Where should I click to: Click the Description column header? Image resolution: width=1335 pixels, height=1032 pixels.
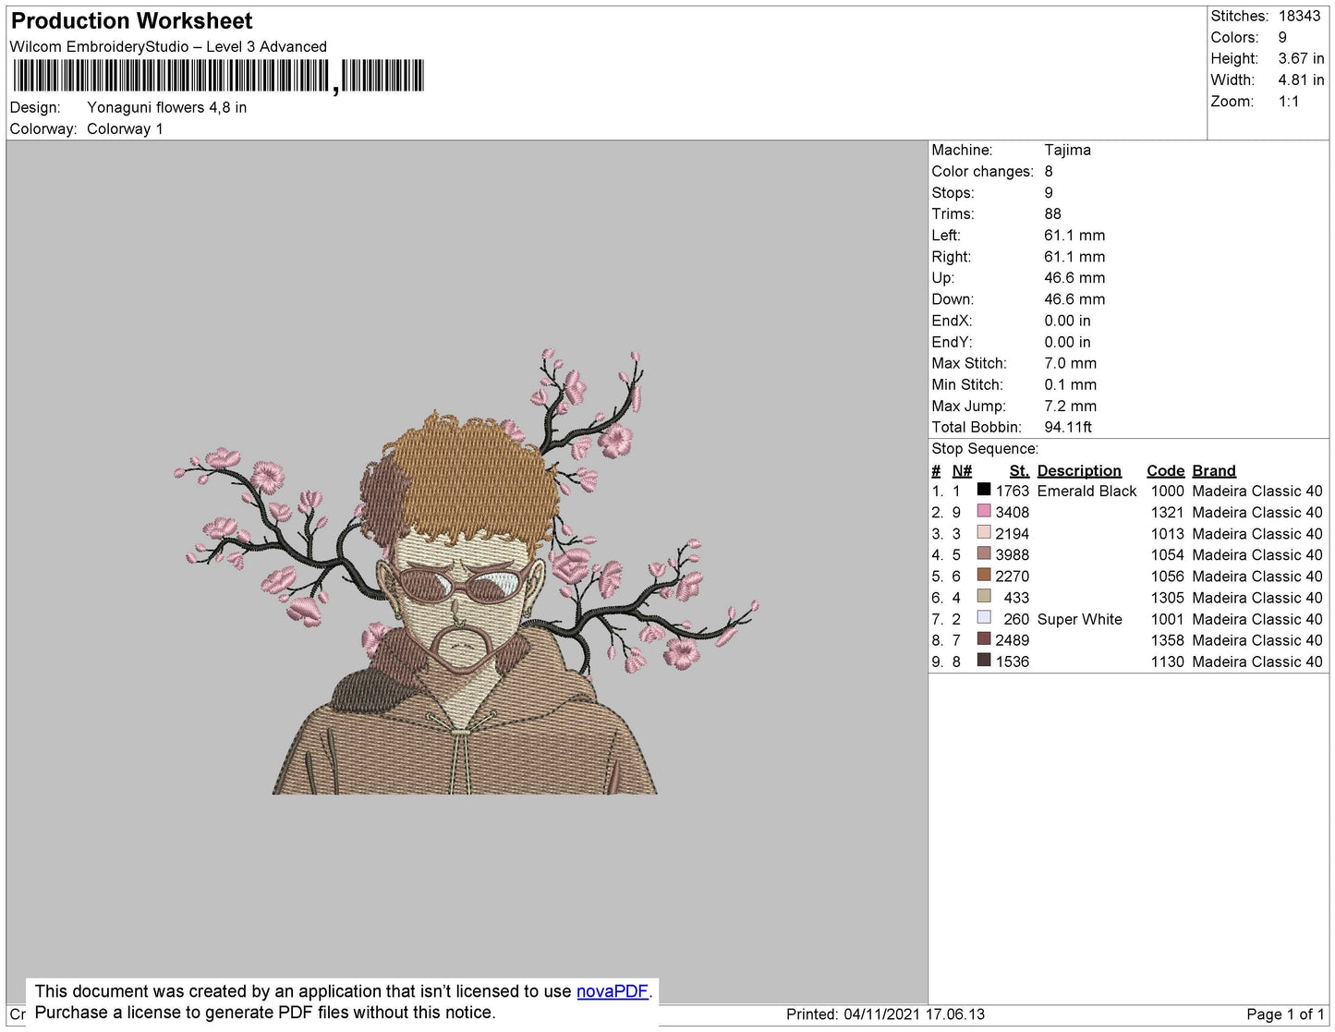[1079, 470]
